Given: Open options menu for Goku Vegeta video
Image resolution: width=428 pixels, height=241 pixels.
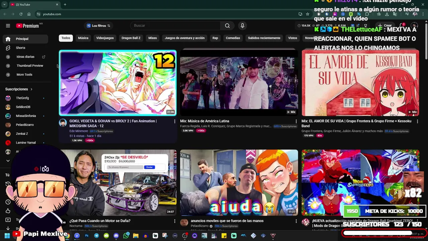Looking at the screenshot, I should point(175,122).
